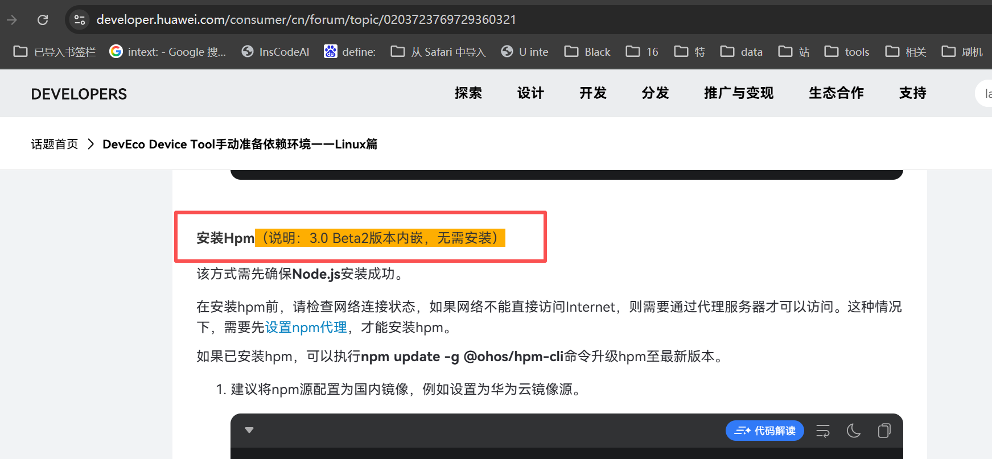Go to 话题首页 breadcrumb link

(55, 144)
